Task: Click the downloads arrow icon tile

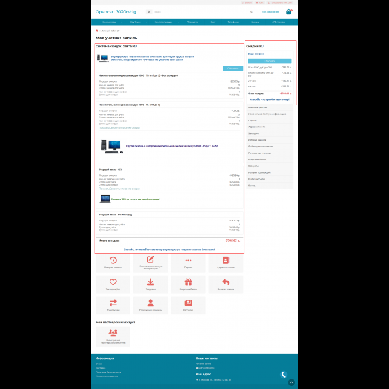Action: [x=150, y=282]
